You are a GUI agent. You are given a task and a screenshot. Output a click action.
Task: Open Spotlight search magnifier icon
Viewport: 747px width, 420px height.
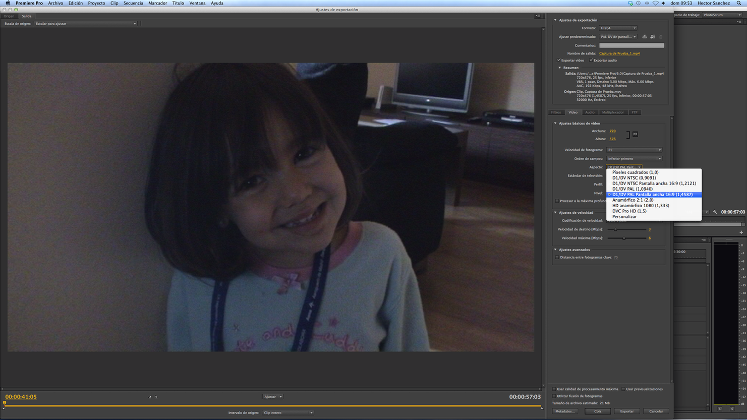[x=739, y=3]
